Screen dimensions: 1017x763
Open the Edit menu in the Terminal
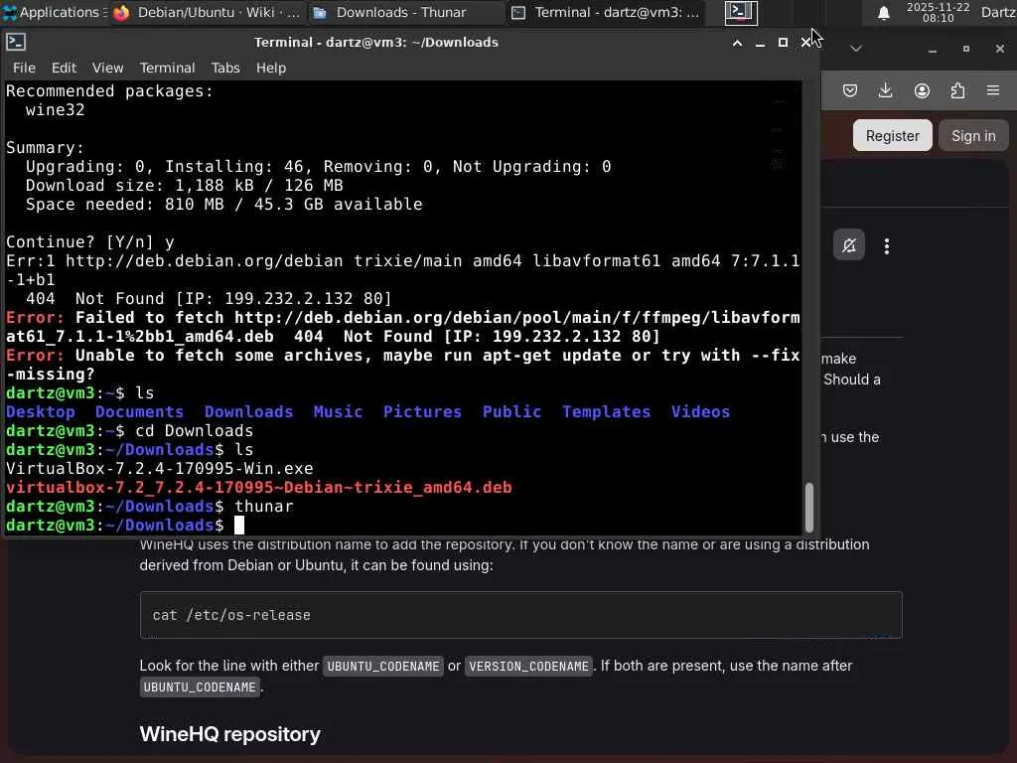(x=64, y=68)
